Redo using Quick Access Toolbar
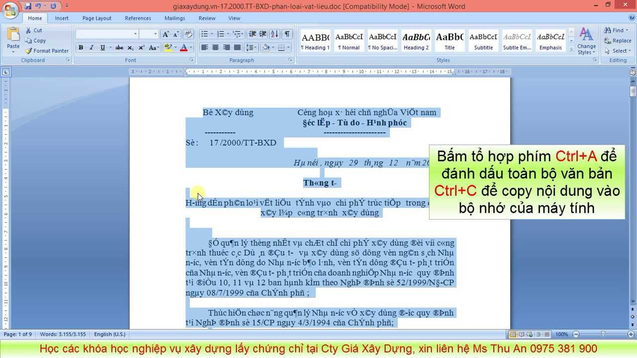 (53, 6)
